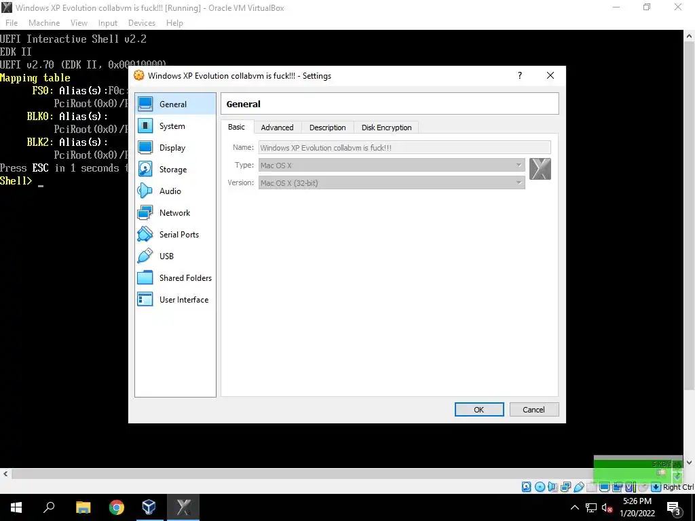Click the settings dialog gear title icon
The width and height of the screenshot is (695, 521).
tap(138, 75)
